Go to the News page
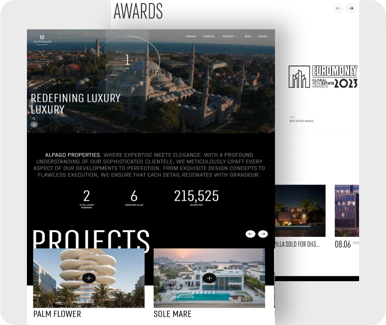386x325 pixels. (248, 36)
